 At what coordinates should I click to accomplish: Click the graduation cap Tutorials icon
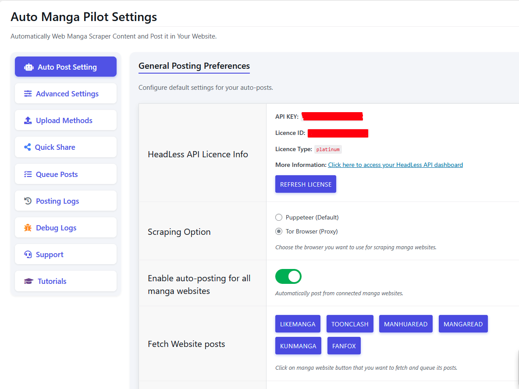click(28, 281)
